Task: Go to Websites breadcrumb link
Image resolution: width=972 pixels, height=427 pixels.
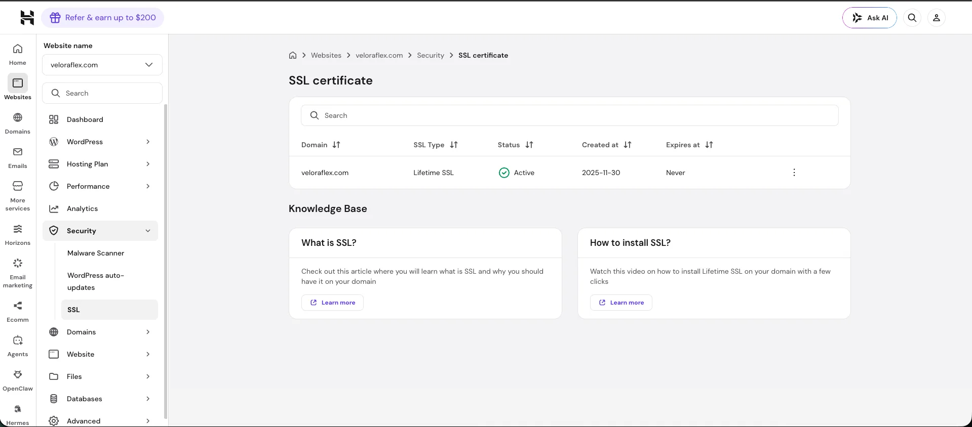Action: (326, 55)
